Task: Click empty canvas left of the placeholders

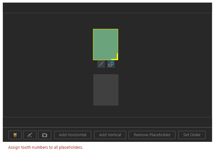Action: [47, 65]
